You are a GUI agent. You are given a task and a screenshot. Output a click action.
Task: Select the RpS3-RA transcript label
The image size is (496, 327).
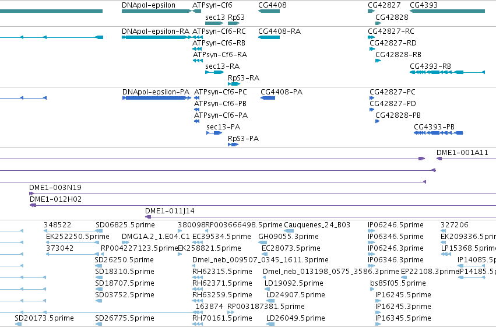tap(244, 78)
